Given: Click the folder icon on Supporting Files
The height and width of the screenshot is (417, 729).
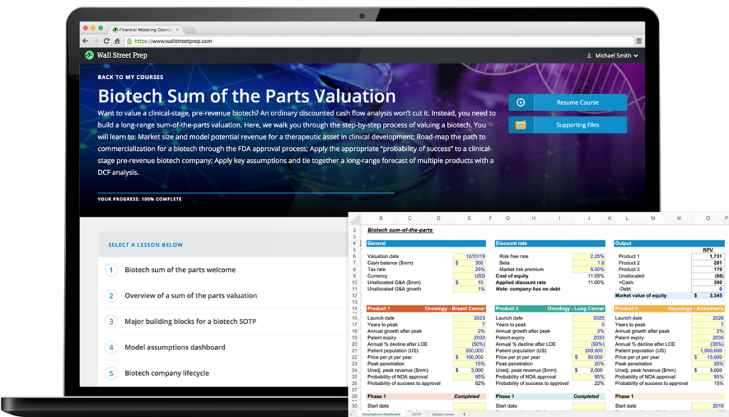Looking at the screenshot, I should coord(519,125).
